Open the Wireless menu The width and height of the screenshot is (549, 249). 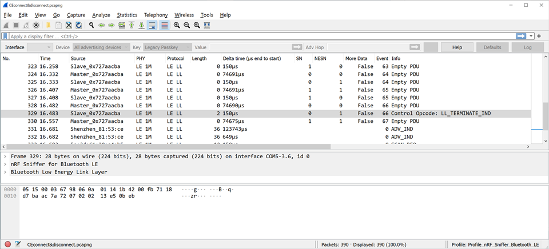(184, 15)
